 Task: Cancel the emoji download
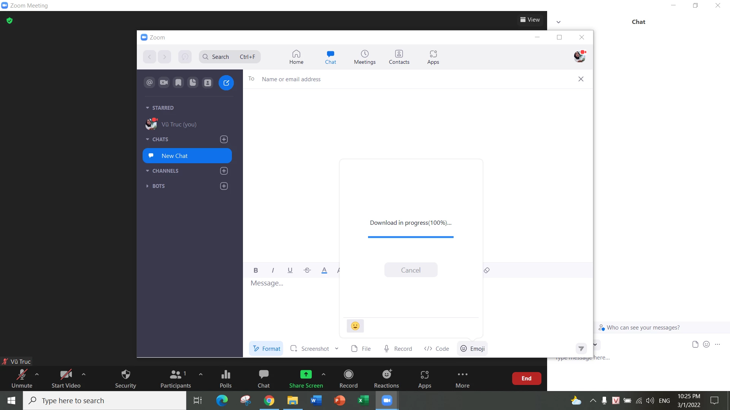tap(411, 270)
